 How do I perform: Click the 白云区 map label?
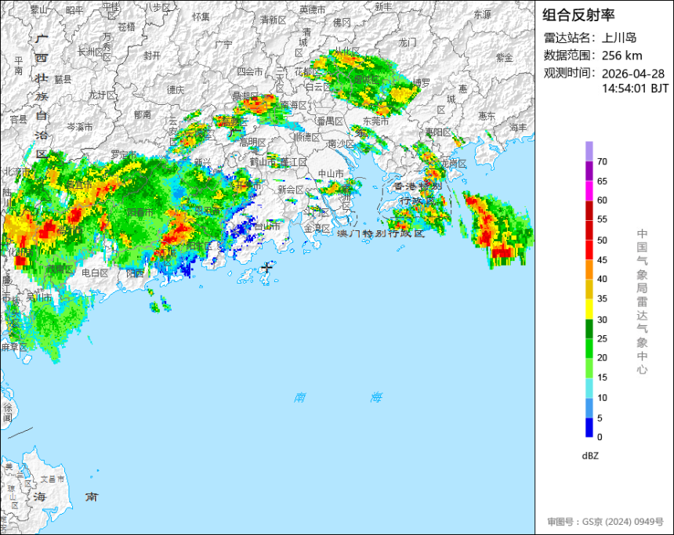318,87
